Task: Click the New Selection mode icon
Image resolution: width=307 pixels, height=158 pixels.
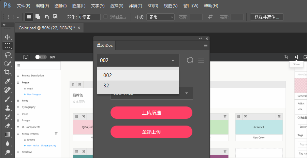Action: pyautogui.click(x=29, y=17)
